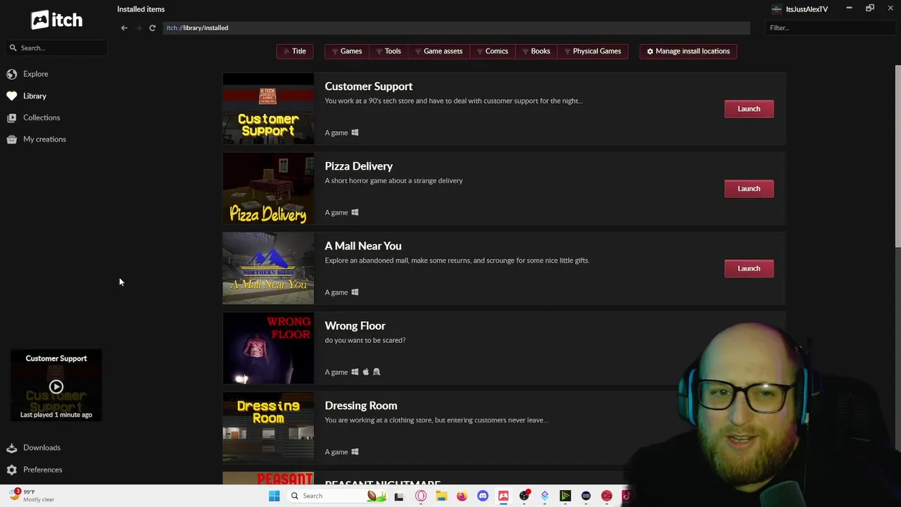901x507 pixels.
Task: Toggle the Books filter
Action: click(x=536, y=51)
